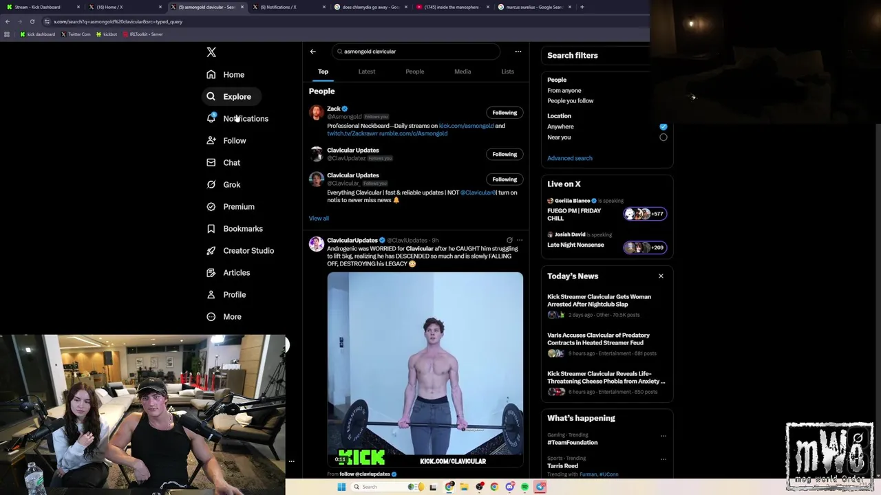Open Articles in the X sidebar
This screenshot has height=495, width=881.
click(x=229, y=272)
